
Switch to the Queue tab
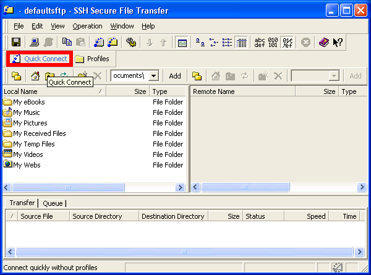(x=53, y=203)
